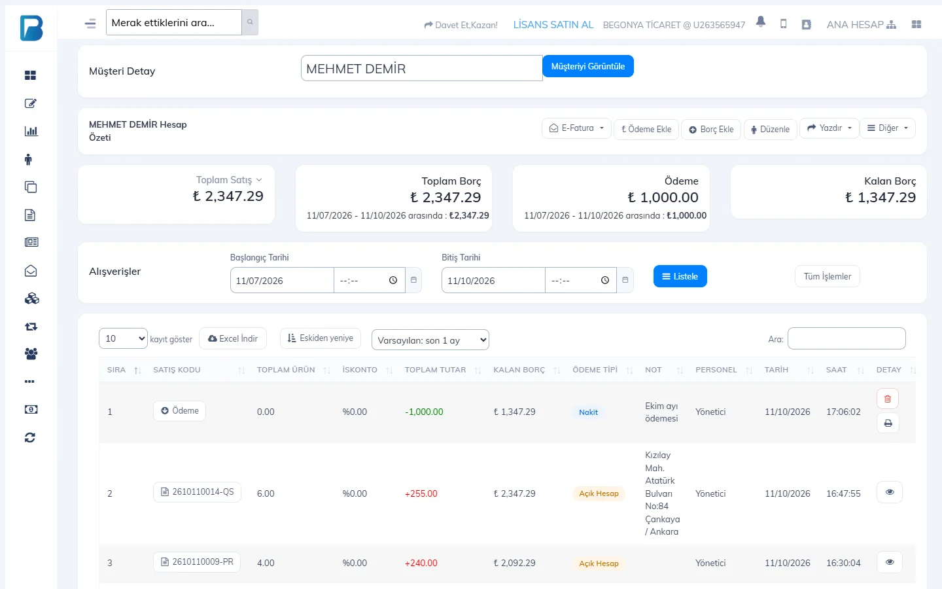Click the blue Listele button

[680, 276]
